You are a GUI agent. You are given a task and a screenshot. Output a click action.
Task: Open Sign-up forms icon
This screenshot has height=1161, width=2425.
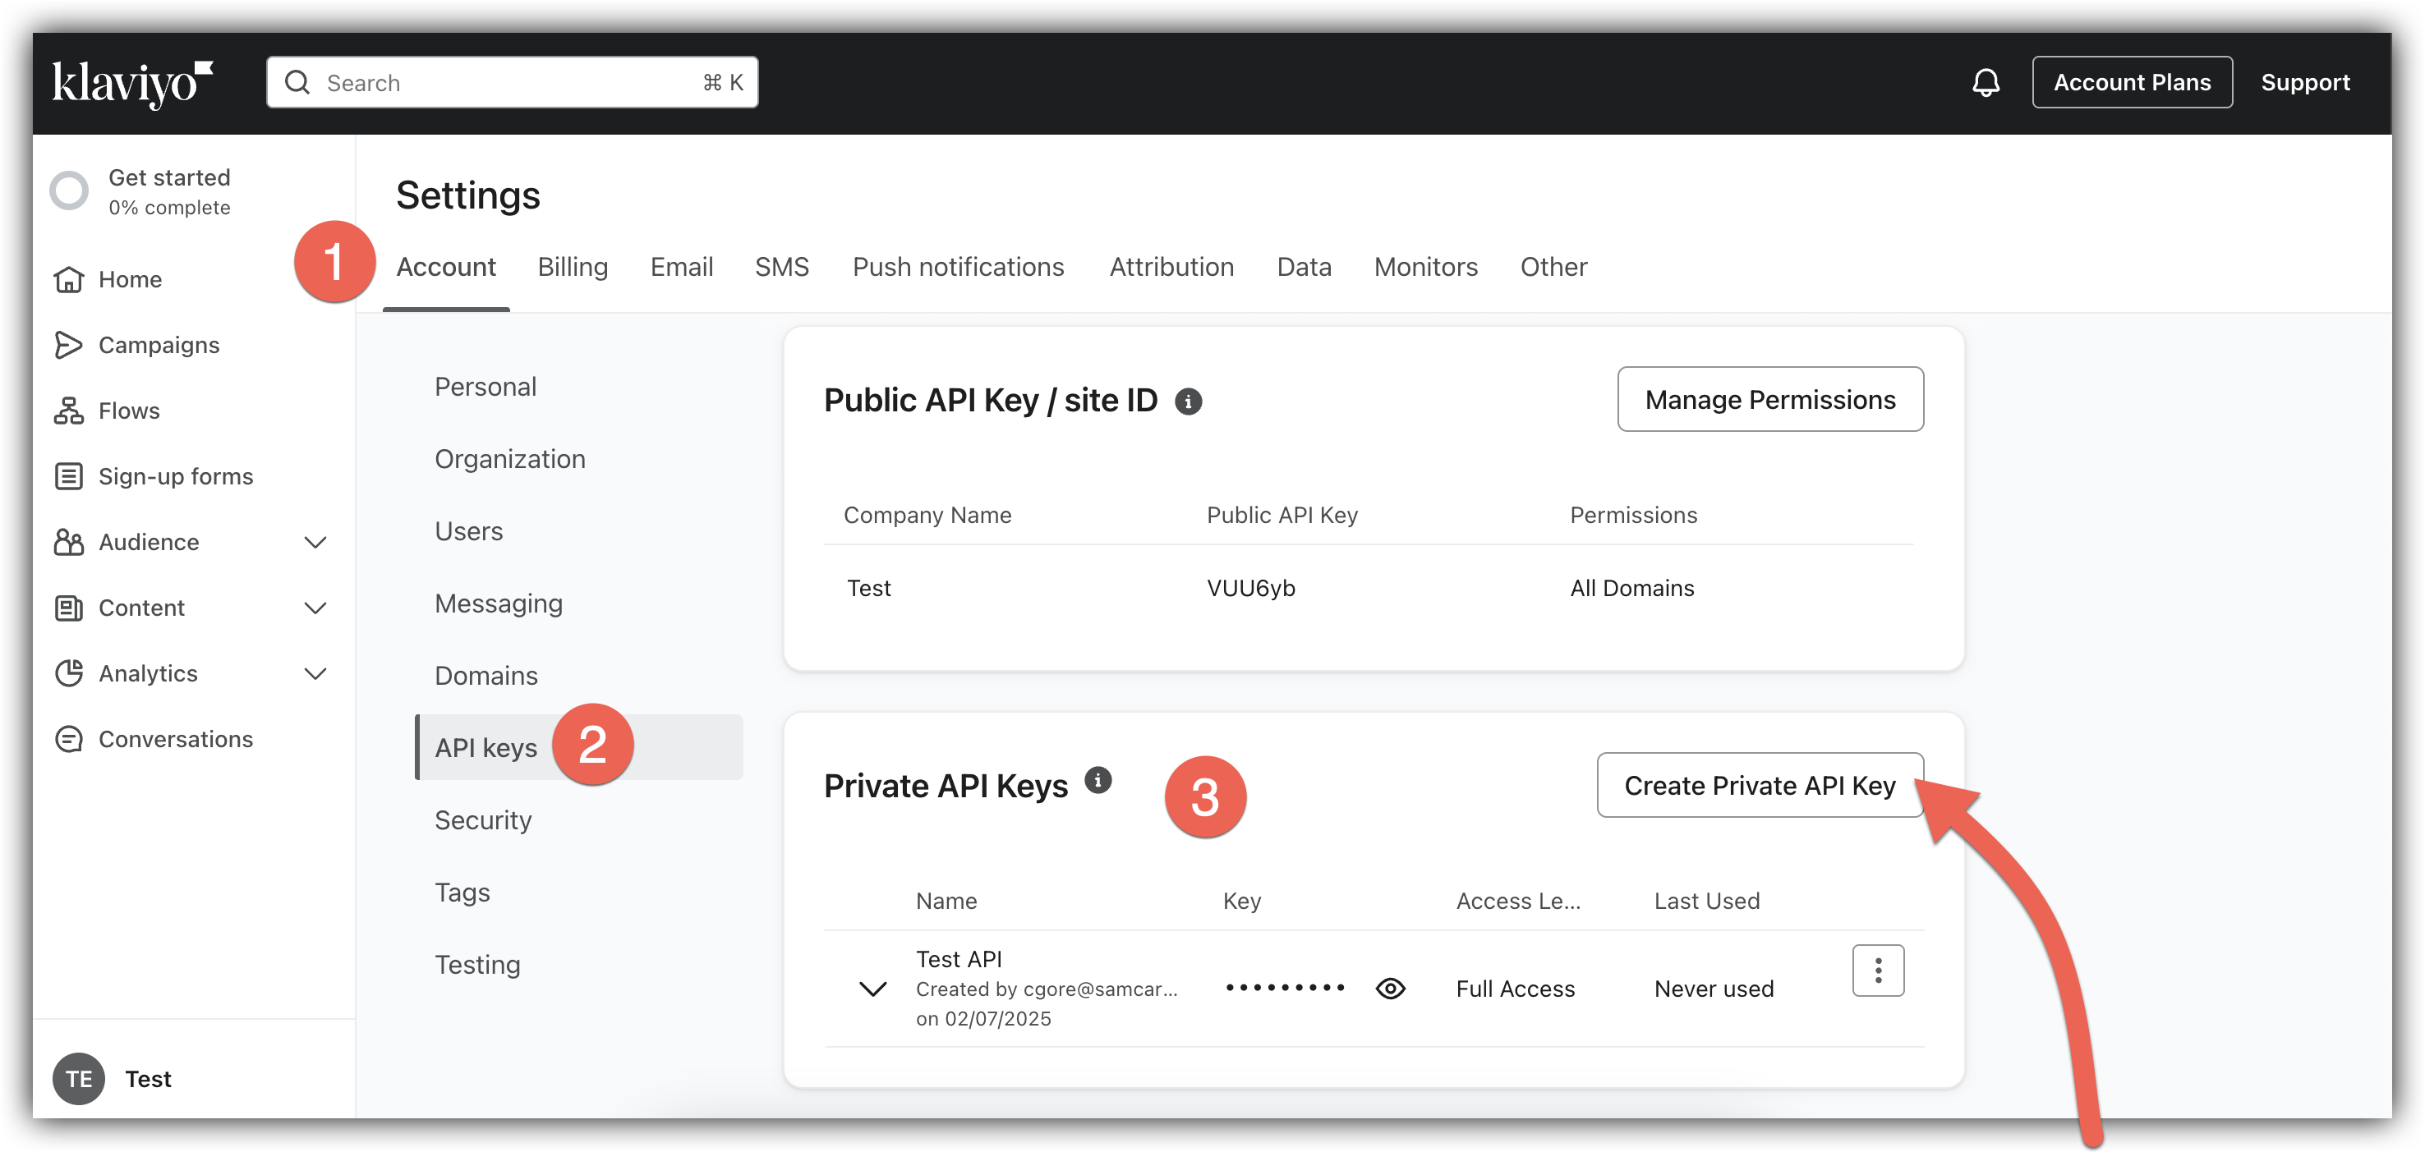pyautogui.click(x=69, y=476)
